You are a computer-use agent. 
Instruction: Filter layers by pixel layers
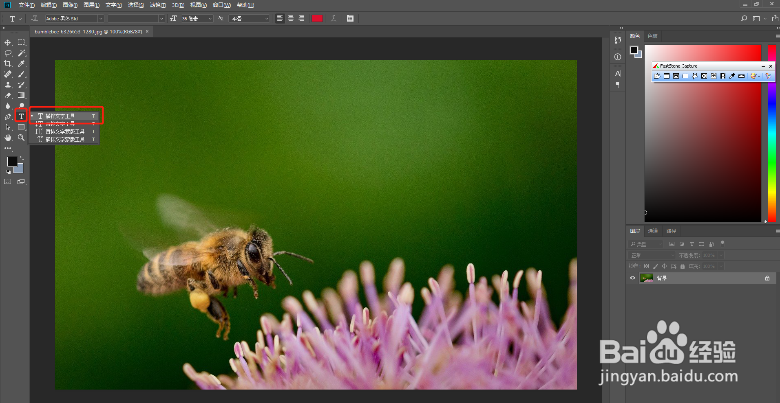point(672,244)
